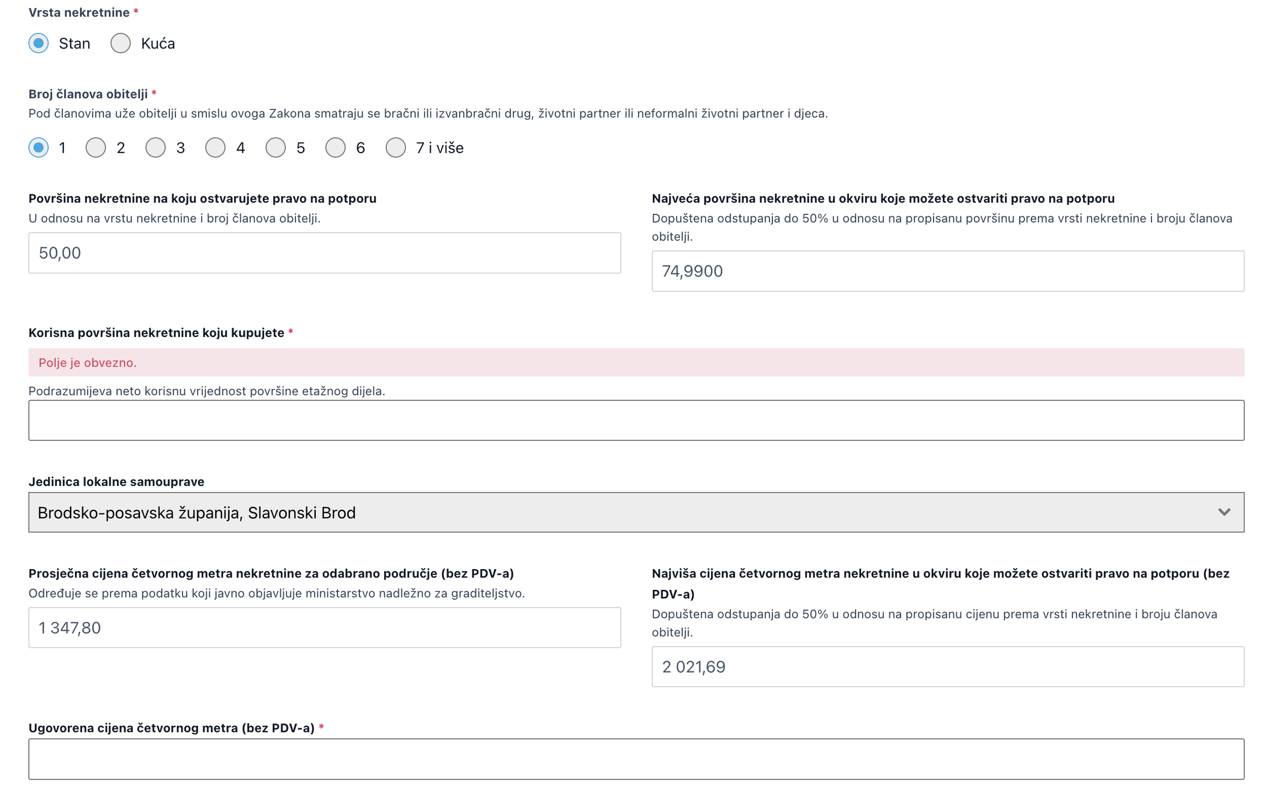Click the 50,00 površina nekretnine field
1263x789 pixels.
tap(325, 253)
